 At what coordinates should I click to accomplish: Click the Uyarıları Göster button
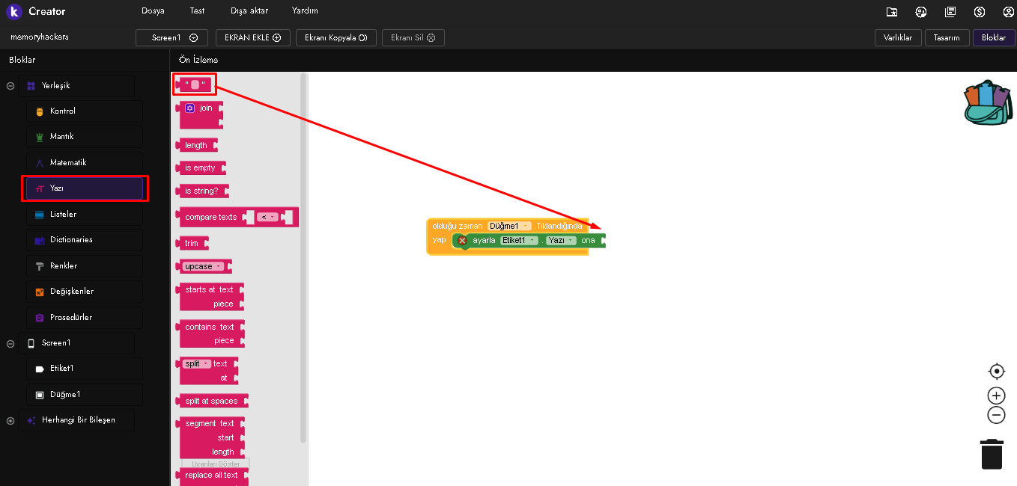tap(216, 464)
